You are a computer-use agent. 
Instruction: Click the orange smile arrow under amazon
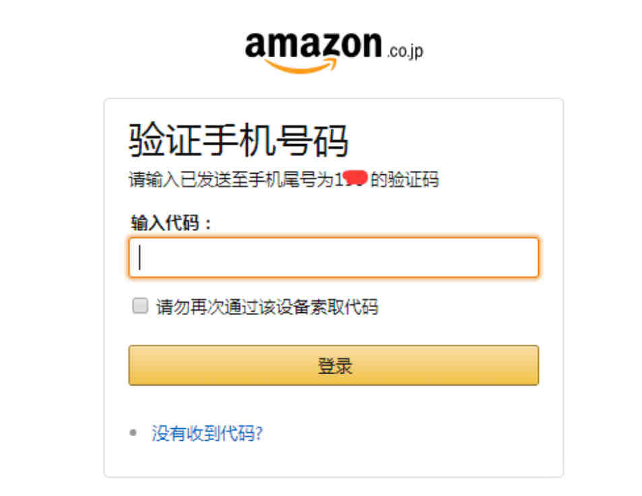(302, 65)
